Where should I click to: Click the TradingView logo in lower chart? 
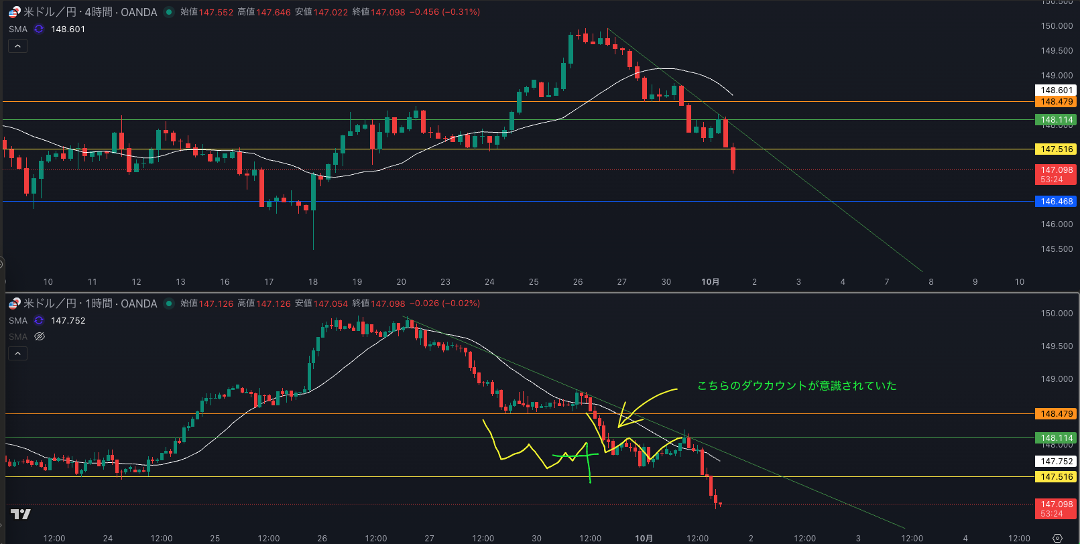(21, 515)
